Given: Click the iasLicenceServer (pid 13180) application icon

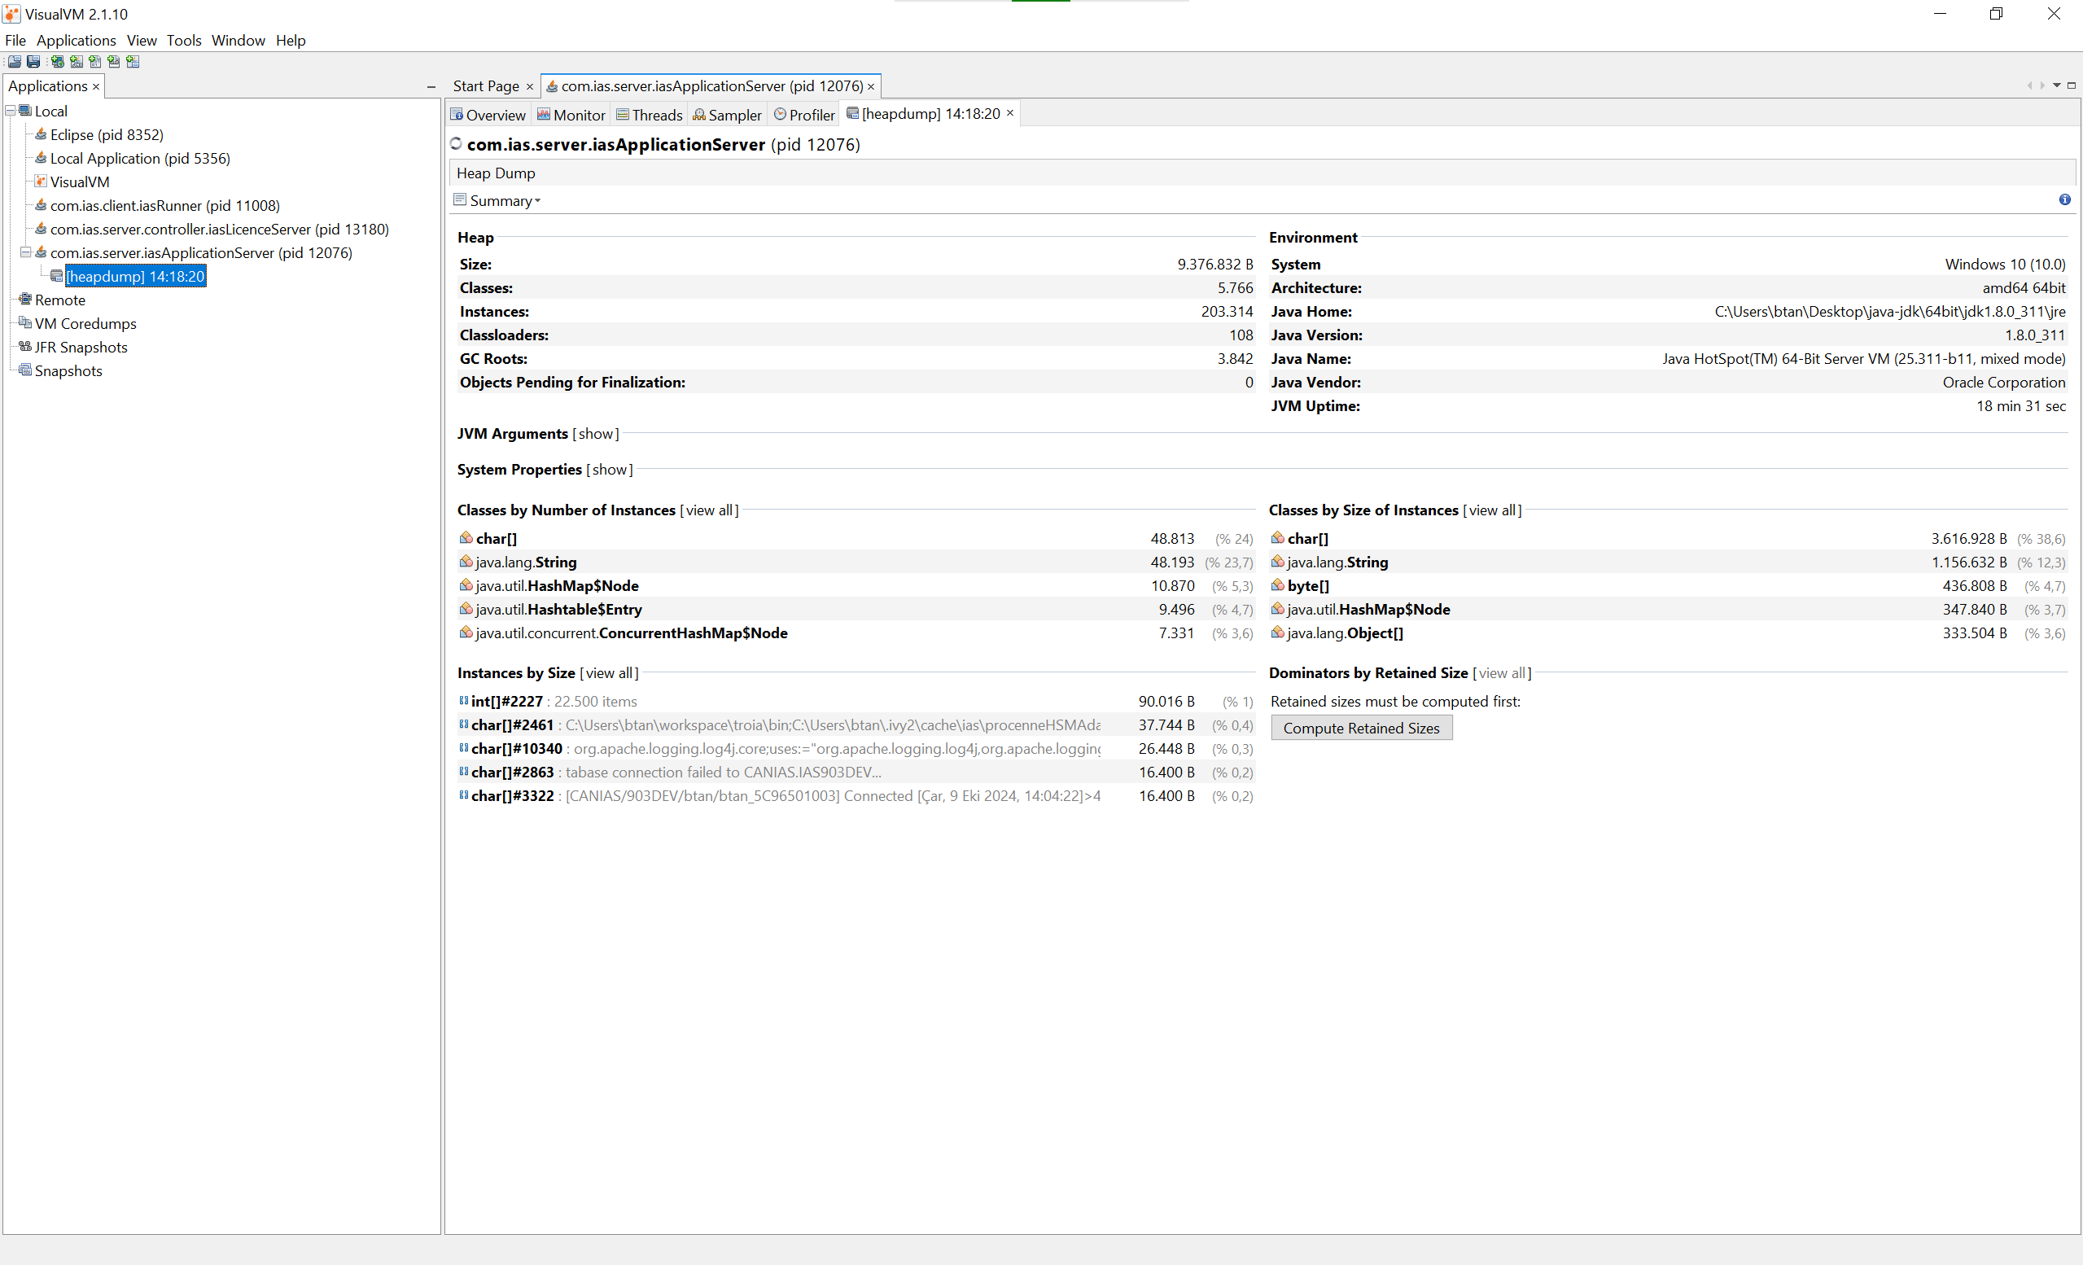Looking at the screenshot, I should point(41,228).
